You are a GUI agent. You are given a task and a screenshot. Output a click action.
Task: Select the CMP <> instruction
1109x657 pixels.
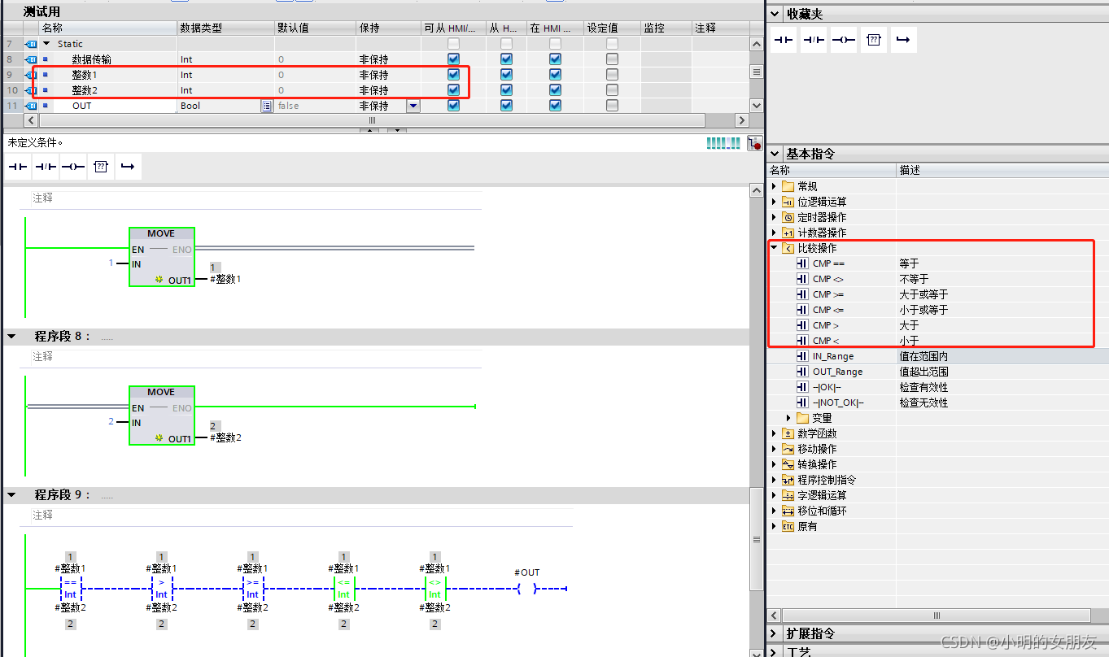pos(828,279)
